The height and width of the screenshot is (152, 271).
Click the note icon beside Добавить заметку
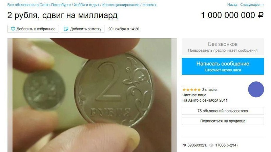tap(66, 29)
